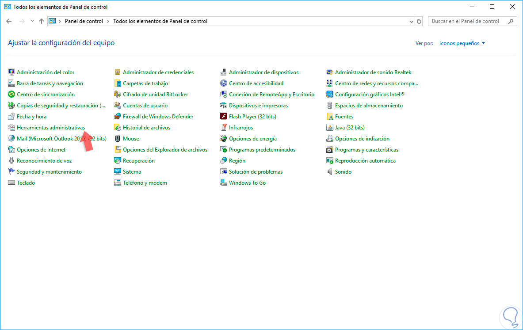Select the Administrador de dispositivos icon
The image size is (523, 330).
click(224, 72)
